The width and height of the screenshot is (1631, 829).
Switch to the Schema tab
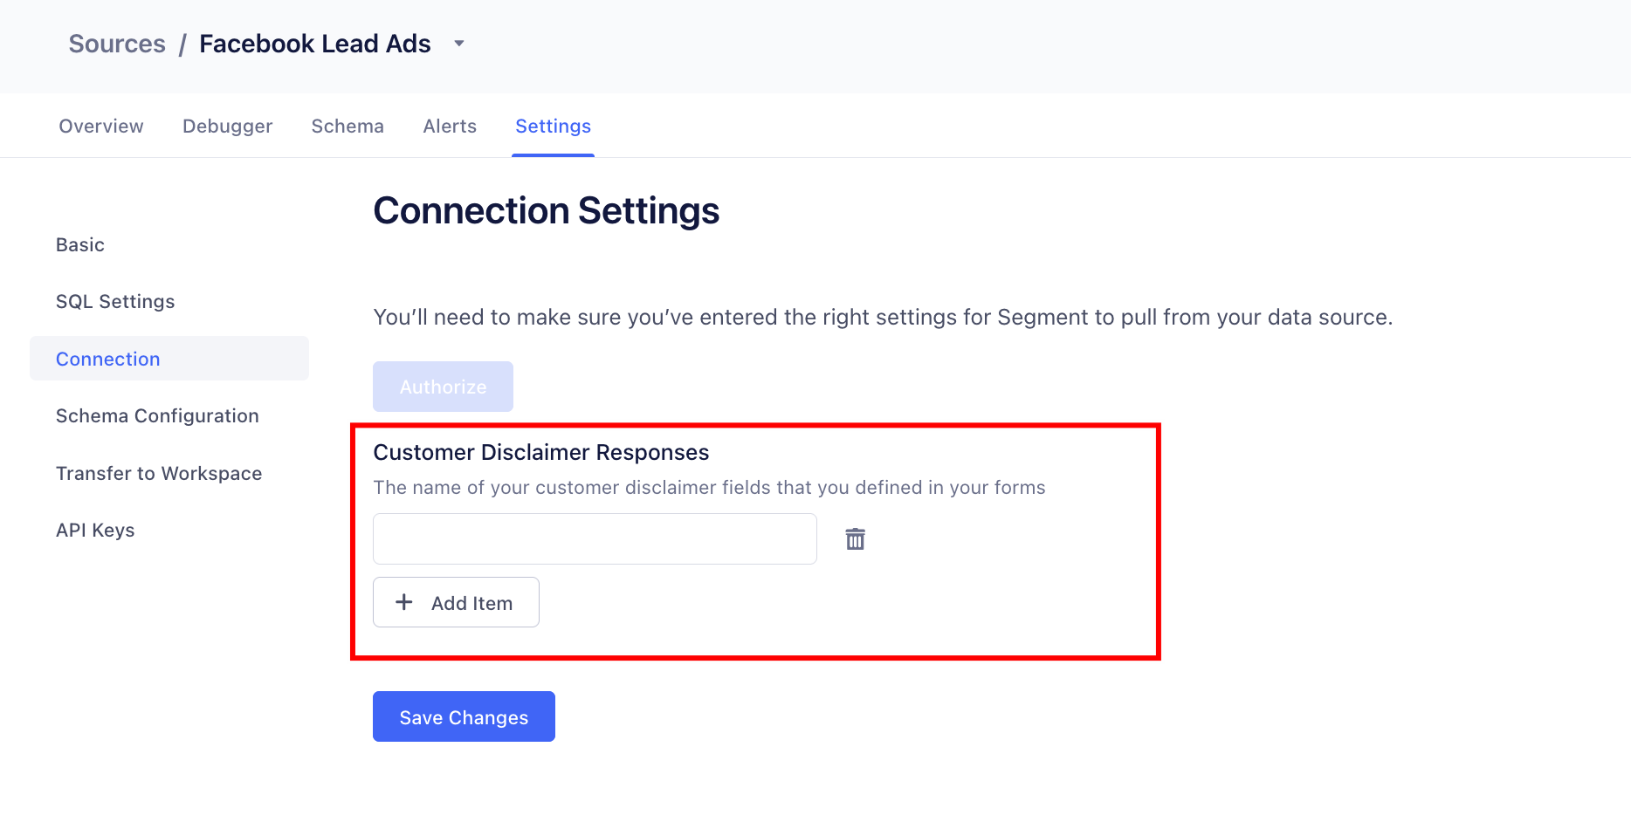[348, 126]
